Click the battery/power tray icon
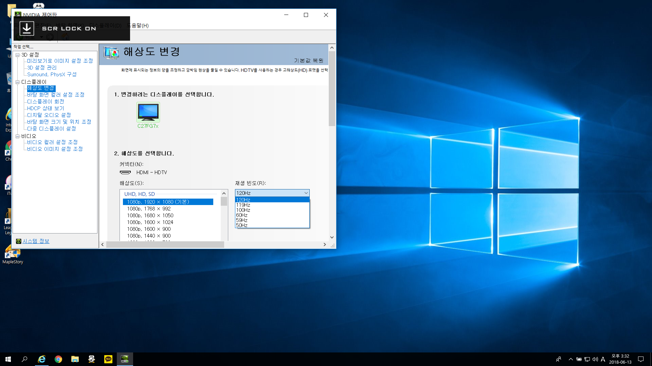 click(x=579, y=359)
